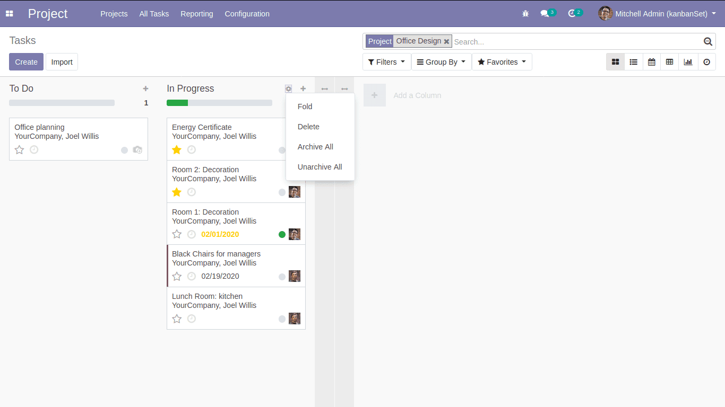
Task: Unfold the first folded kanban column
Action: tap(325, 89)
